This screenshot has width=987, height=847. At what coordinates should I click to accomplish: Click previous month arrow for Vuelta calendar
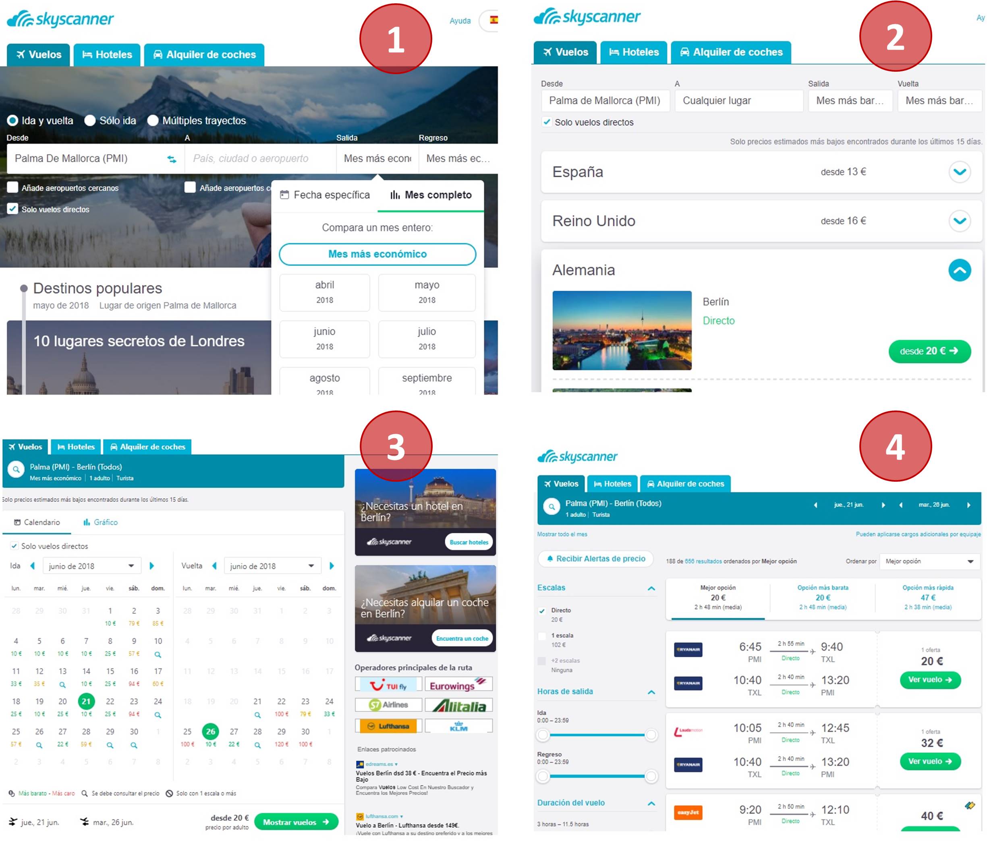[214, 566]
